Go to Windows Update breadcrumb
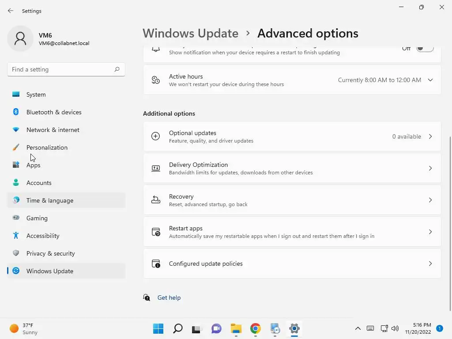Image resolution: width=452 pixels, height=339 pixels. 191,34
